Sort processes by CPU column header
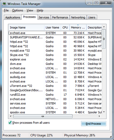114x140 pixels. 65,27
